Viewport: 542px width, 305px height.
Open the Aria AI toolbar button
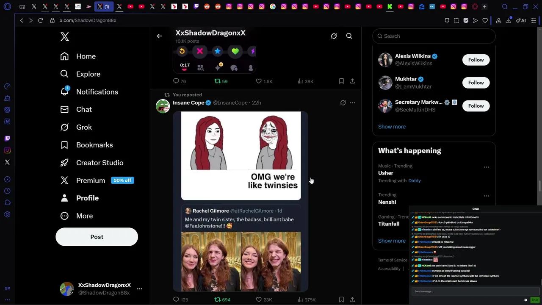pos(521,20)
